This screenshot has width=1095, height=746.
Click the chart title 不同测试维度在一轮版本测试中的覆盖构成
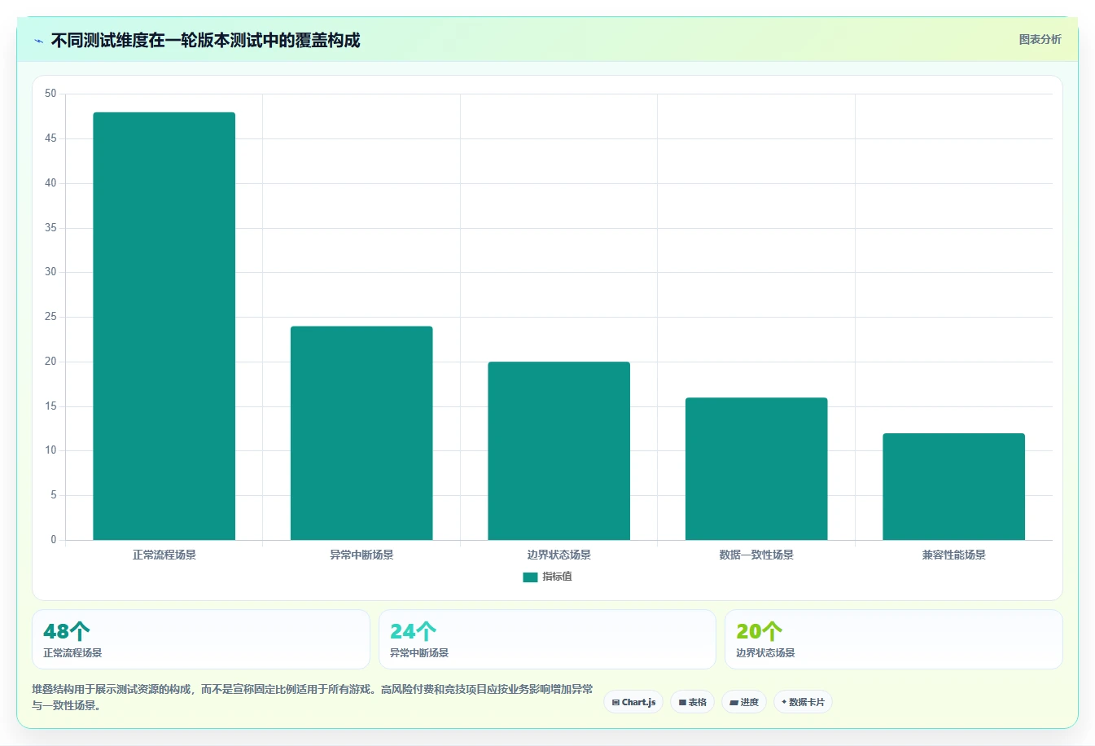pyautogui.click(x=205, y=40)
